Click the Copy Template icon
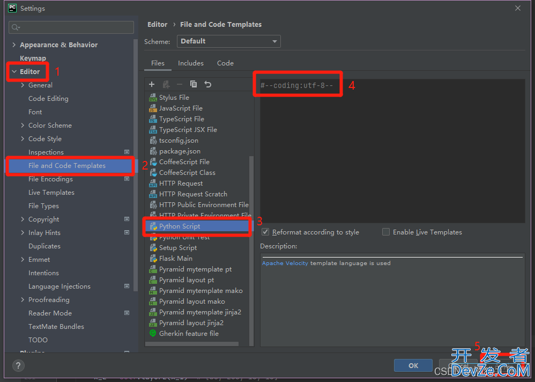 [x=194, y=84]
